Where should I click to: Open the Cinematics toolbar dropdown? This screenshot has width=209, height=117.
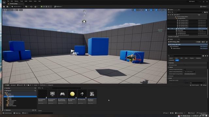click(x=36, y=6)
